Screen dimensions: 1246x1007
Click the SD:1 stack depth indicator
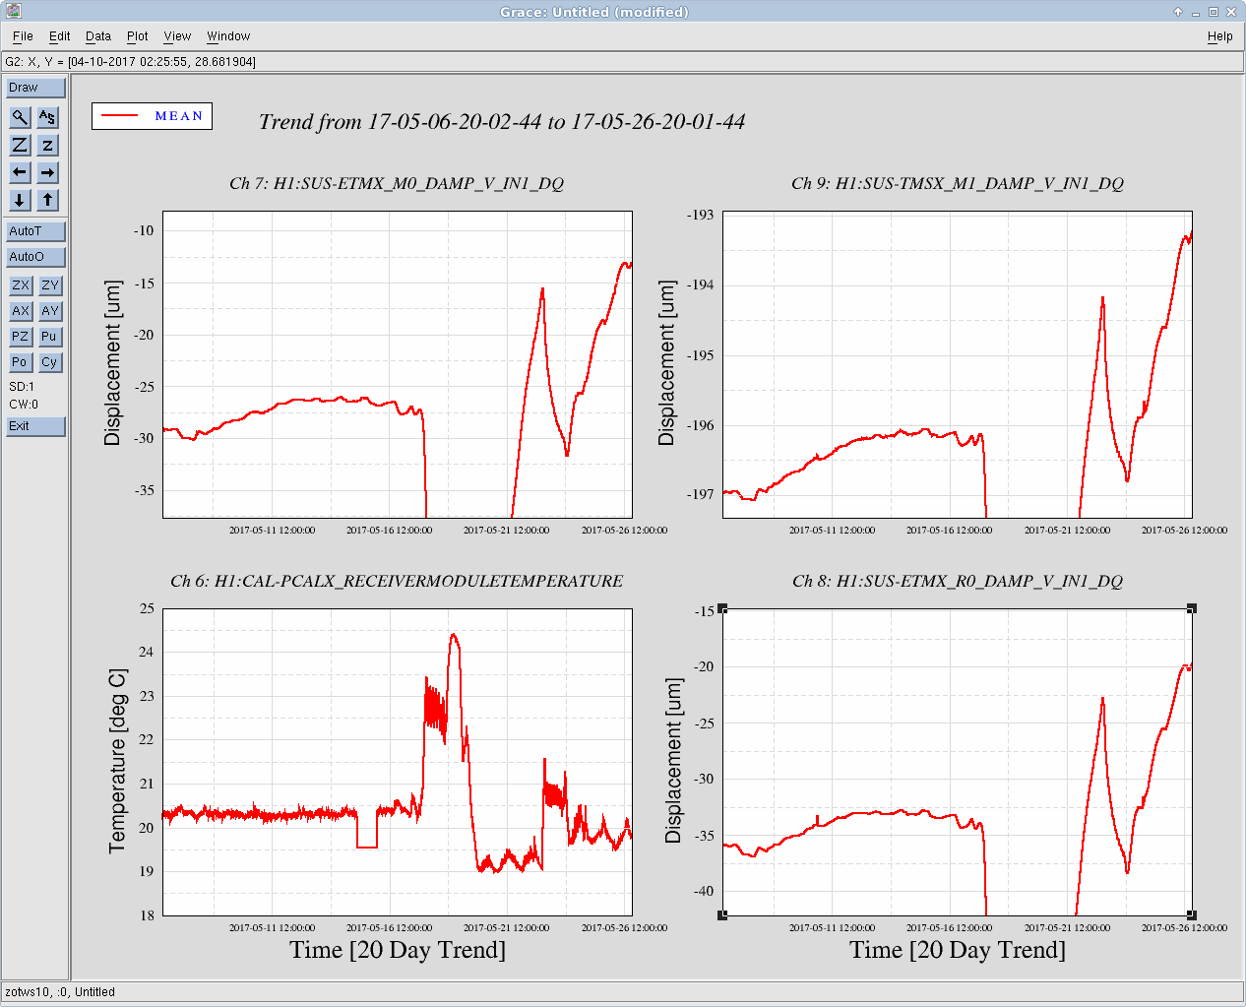click(22, 387)
